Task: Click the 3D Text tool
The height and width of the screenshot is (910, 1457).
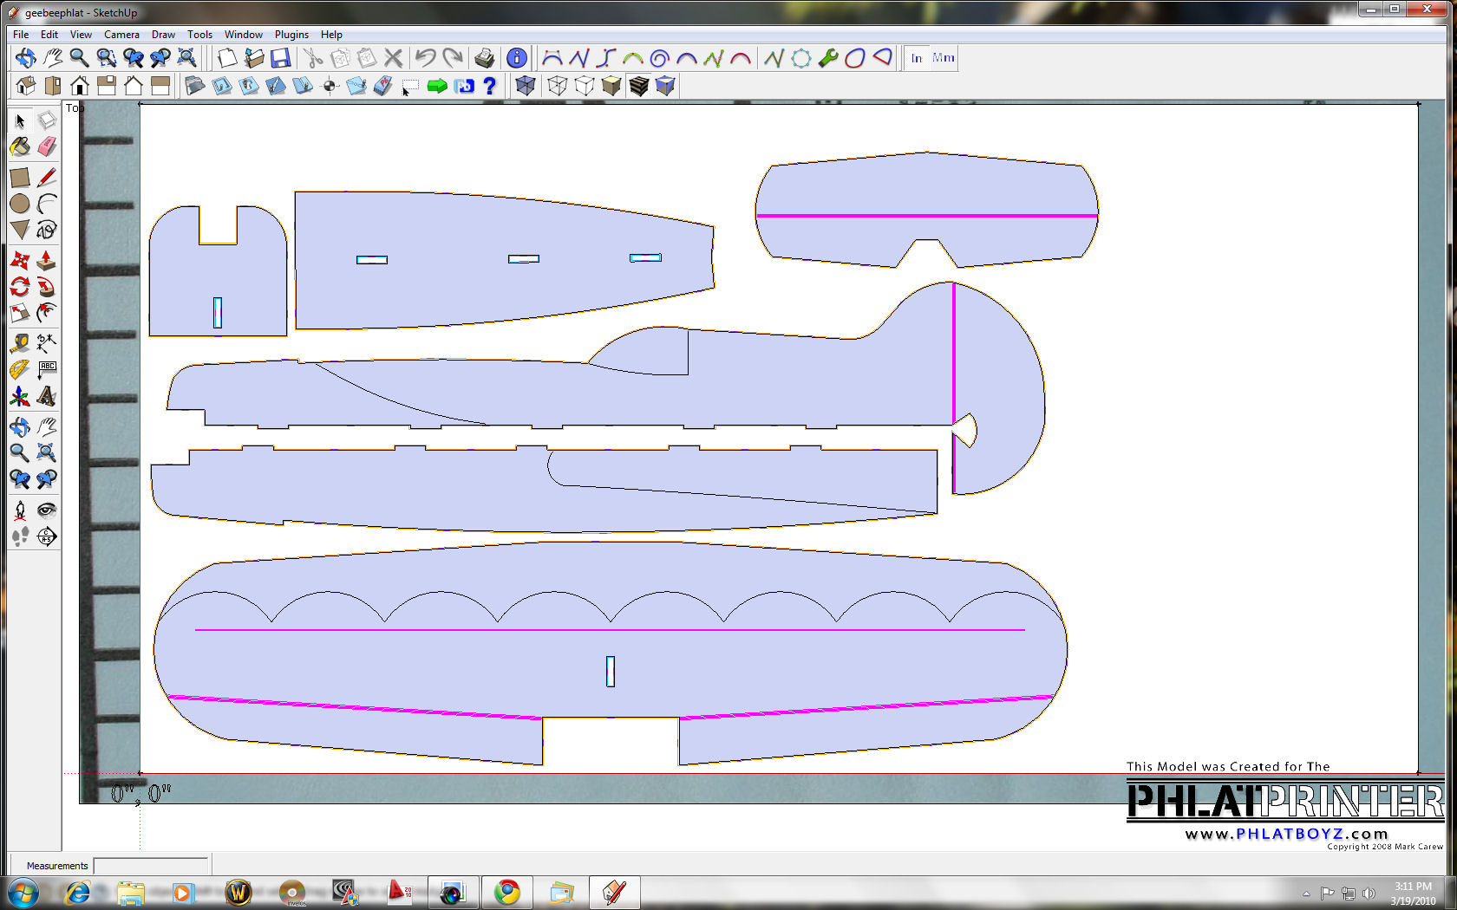Action: click(47, 397)
